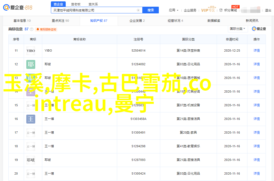Viewport: 274px width, 181px height.
Task: Open the 王一博 trademark image in row 17
Action: [31, 133]
